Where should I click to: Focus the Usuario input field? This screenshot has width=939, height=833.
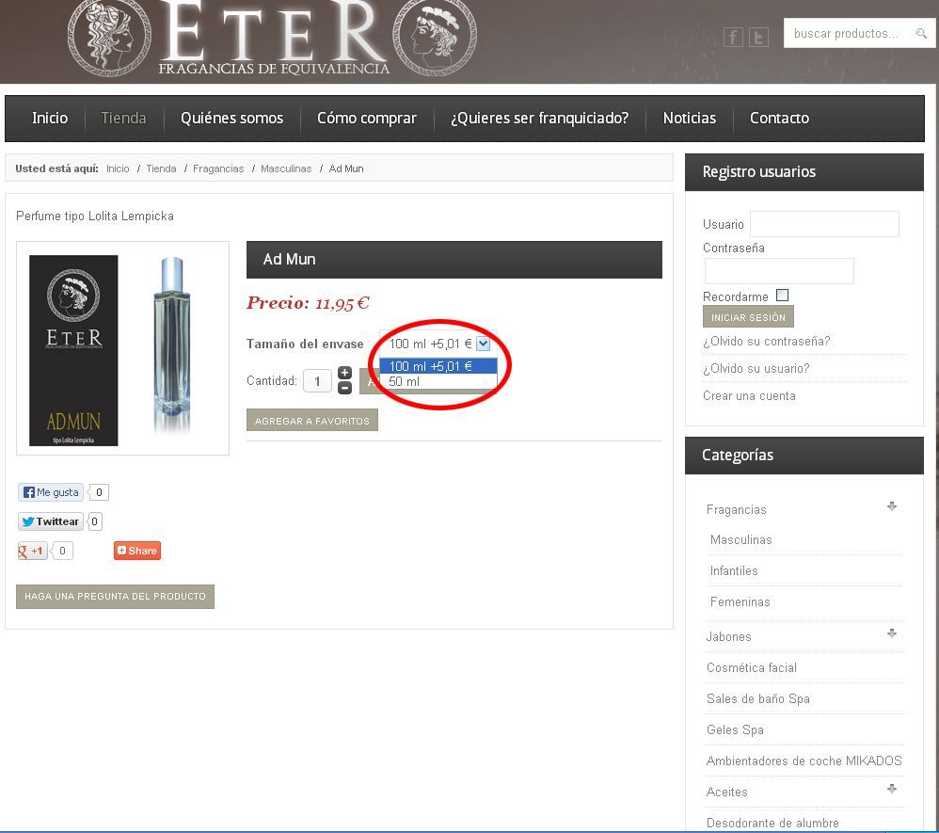coord(824,223)
